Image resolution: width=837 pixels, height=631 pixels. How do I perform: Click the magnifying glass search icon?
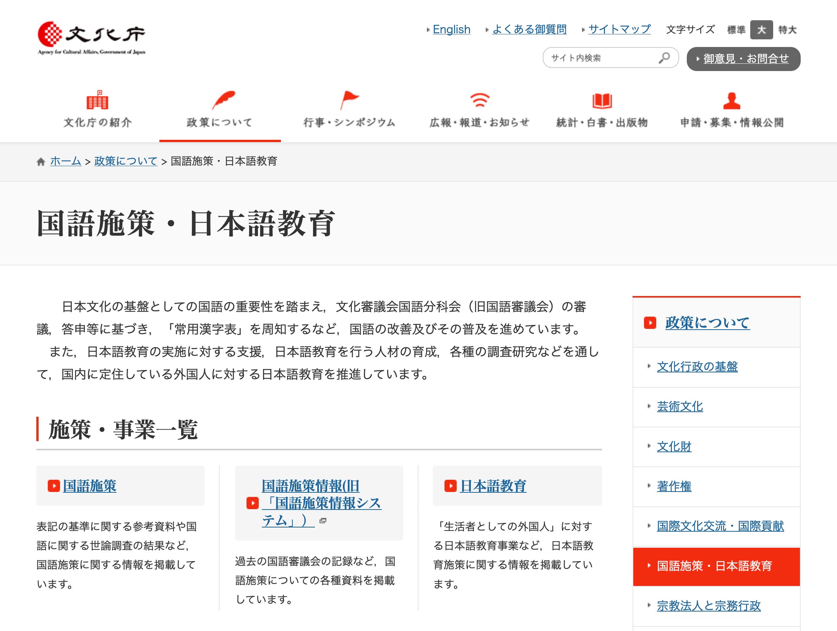point(664,58)
